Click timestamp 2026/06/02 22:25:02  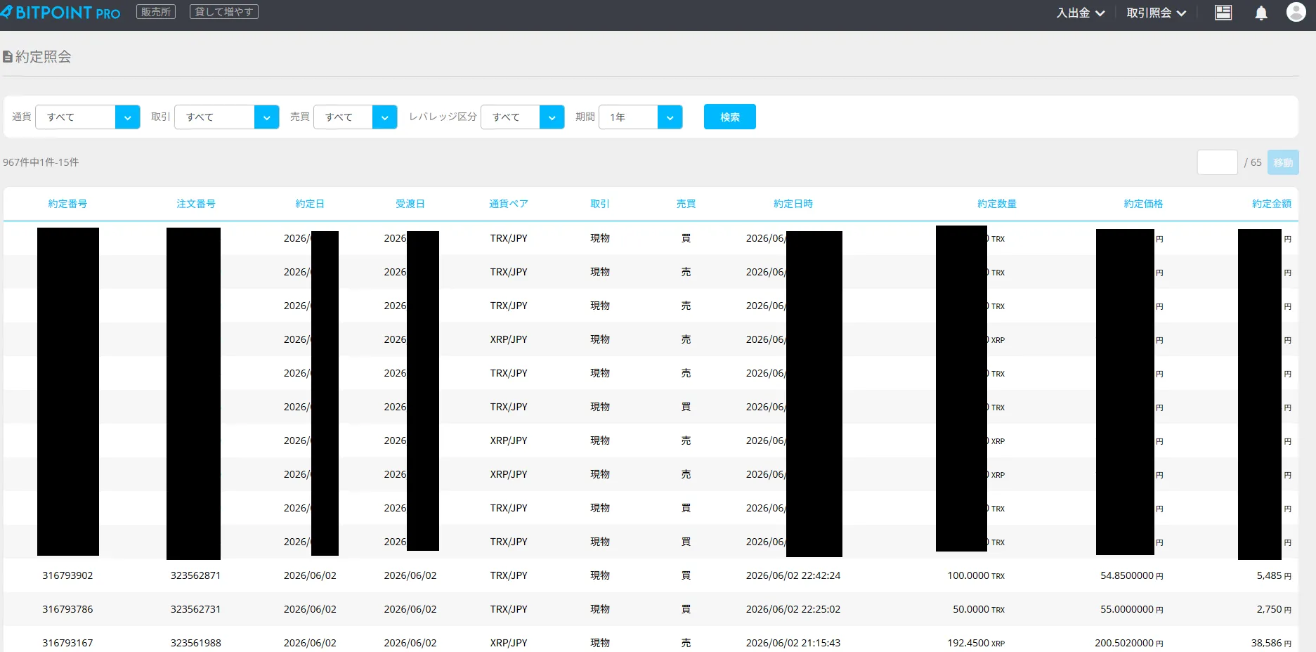pos(793,609)
